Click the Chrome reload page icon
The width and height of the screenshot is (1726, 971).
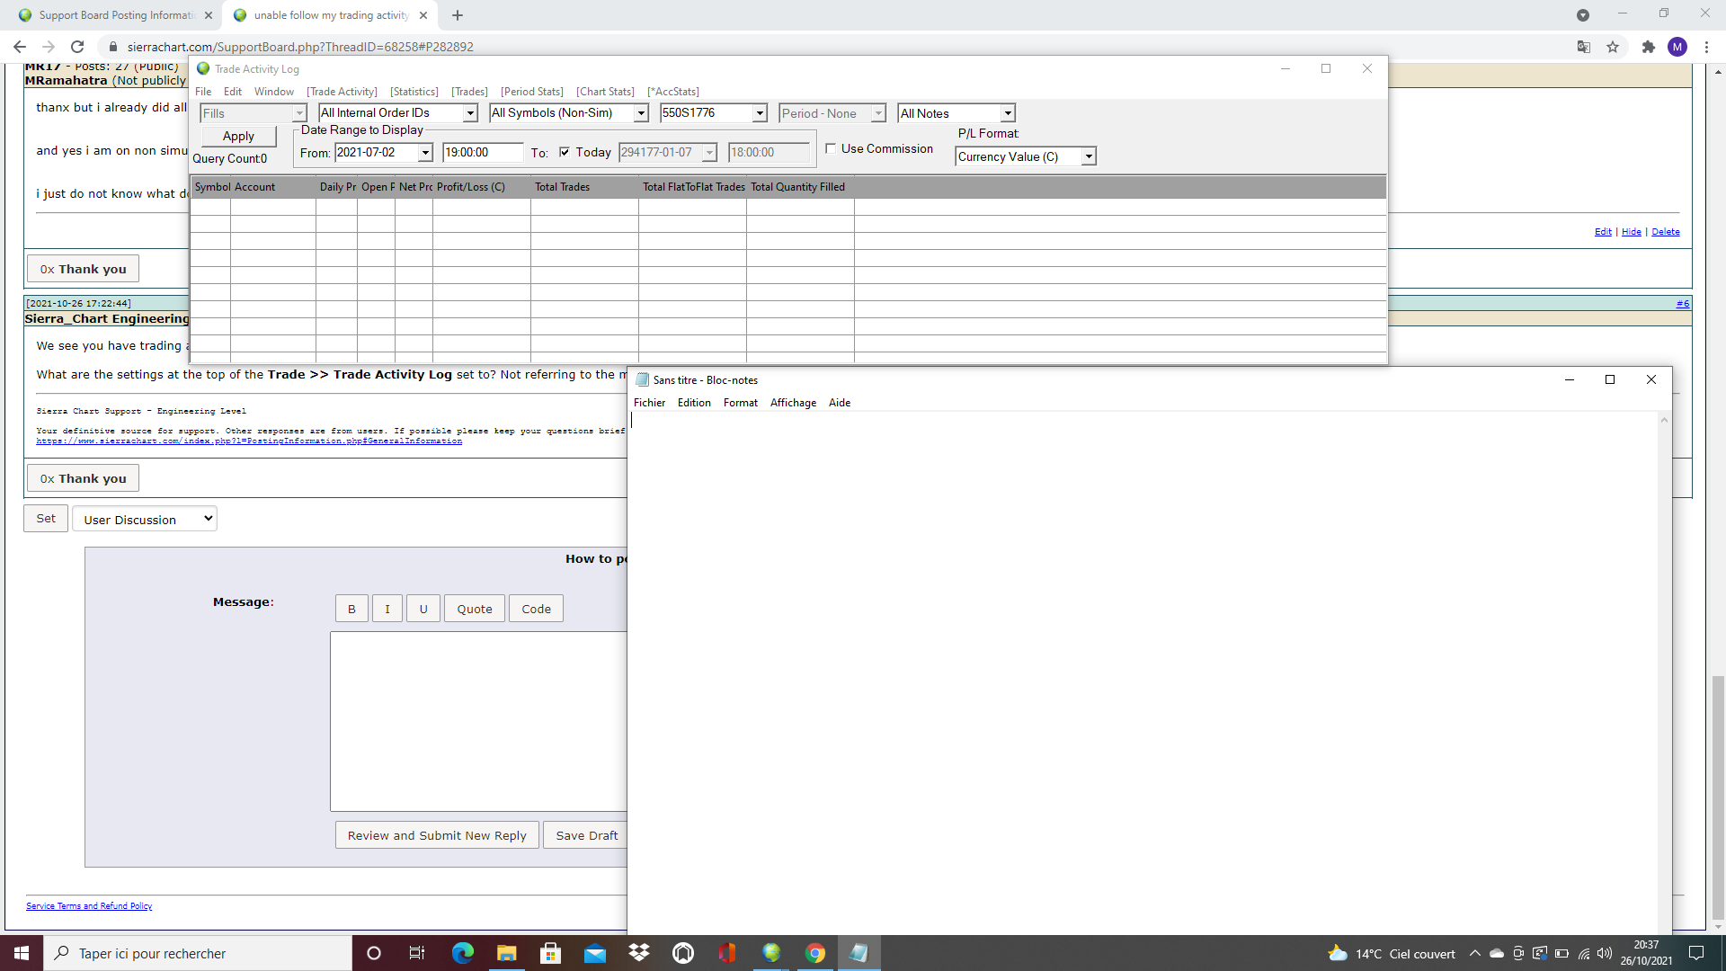(77, 47)
